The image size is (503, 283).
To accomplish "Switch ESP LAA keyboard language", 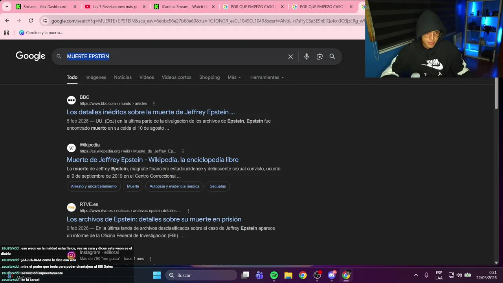I will 439,275.
